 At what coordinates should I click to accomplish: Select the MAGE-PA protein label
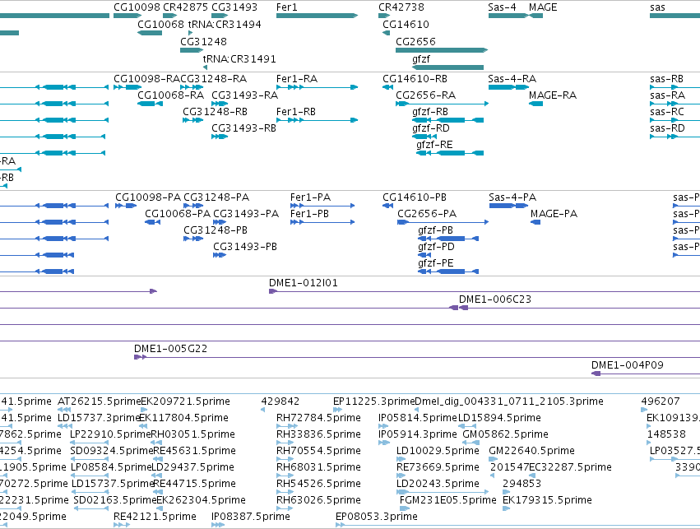[x=554, y=214]
